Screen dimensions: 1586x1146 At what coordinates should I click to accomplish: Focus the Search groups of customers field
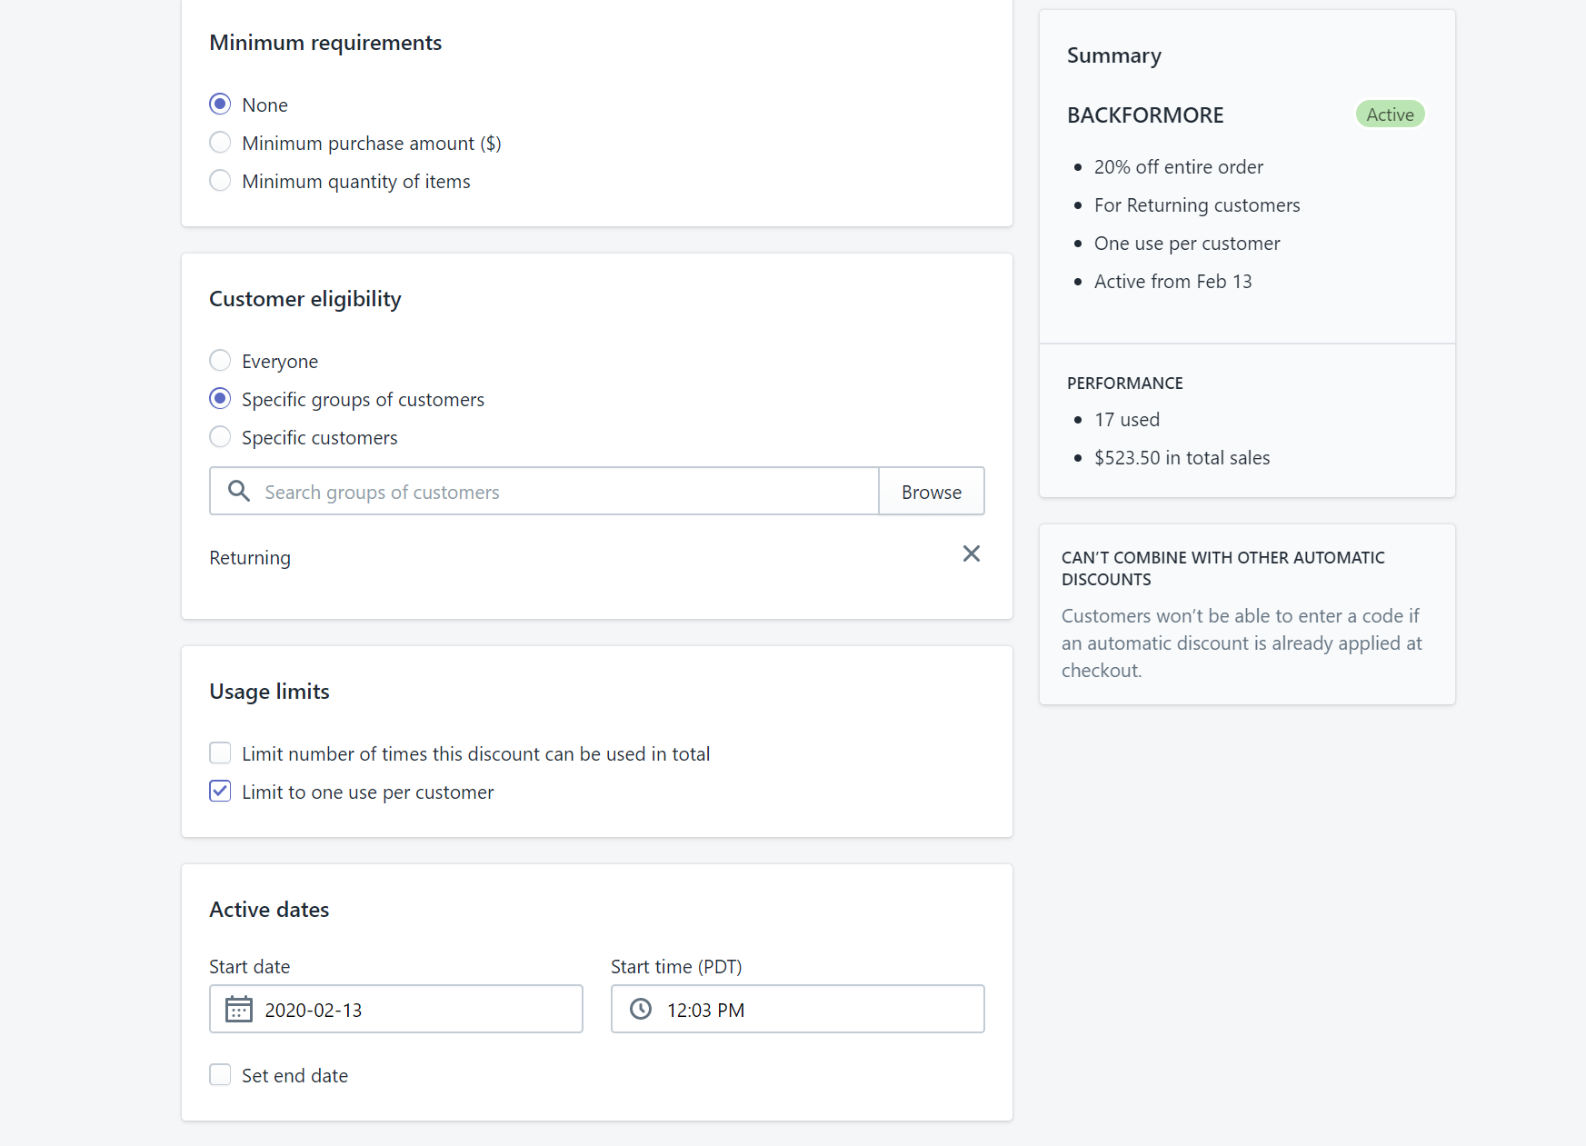tap(564, 491)
